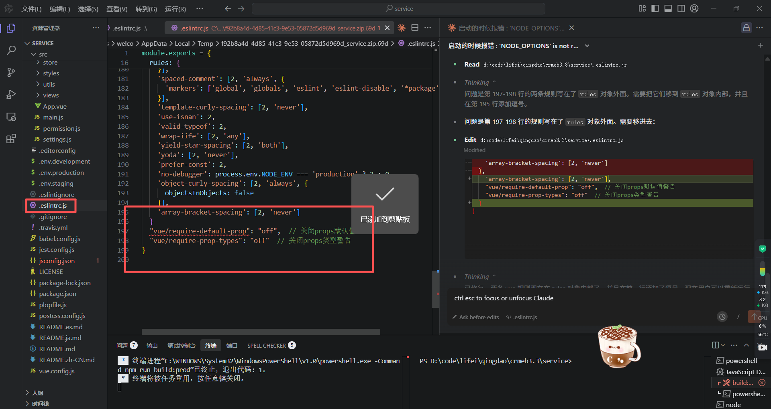Click the Ask before edits mode button
This screenshot has width=771, height=409.
tap(476, 317)
